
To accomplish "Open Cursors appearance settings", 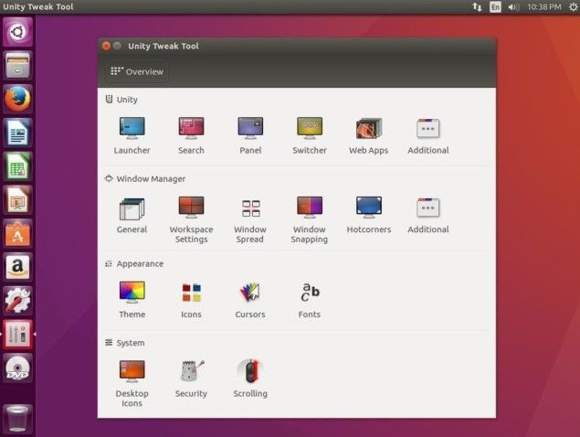I will click(x=250, y=292).
